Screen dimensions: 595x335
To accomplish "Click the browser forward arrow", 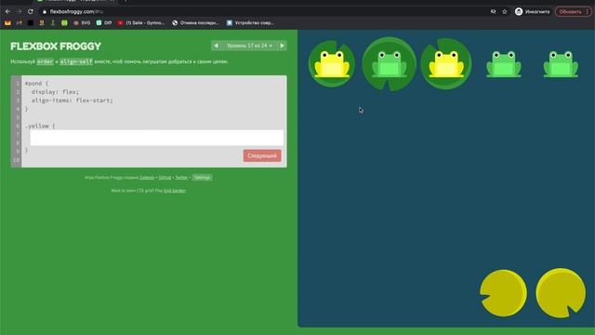I will pyautogui.click(x=19, y=11).
